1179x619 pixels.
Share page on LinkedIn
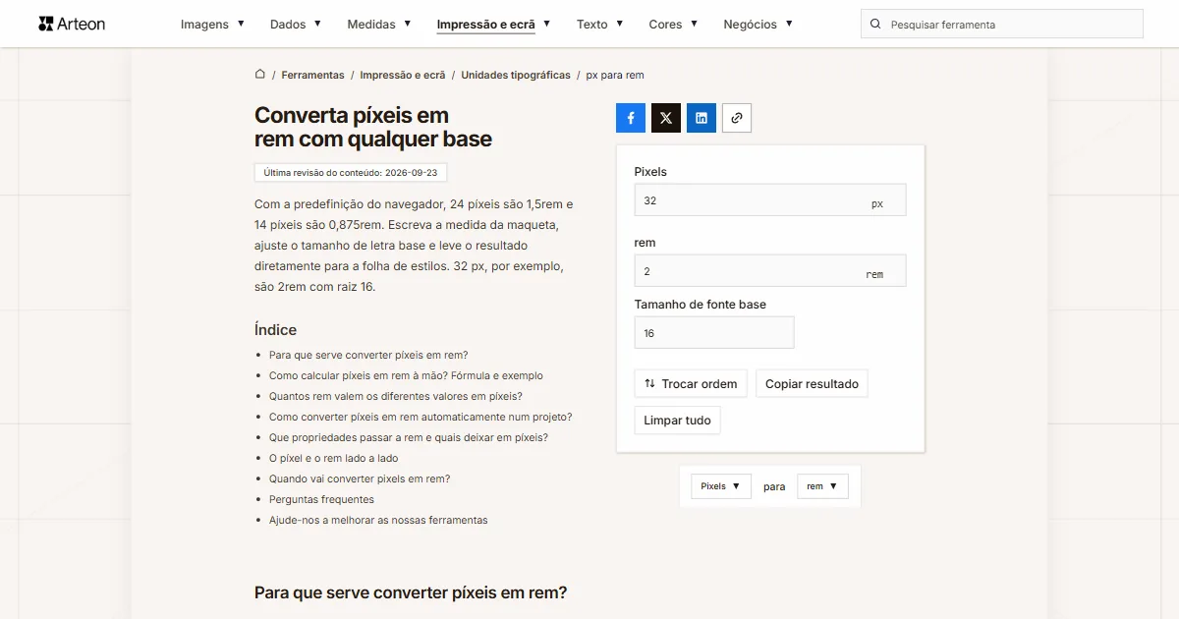point(702,118)
